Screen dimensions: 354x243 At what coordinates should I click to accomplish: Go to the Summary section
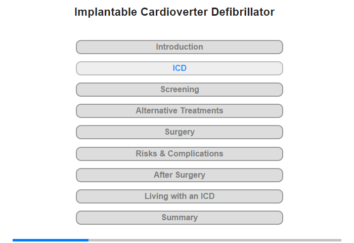coord(180,218)
